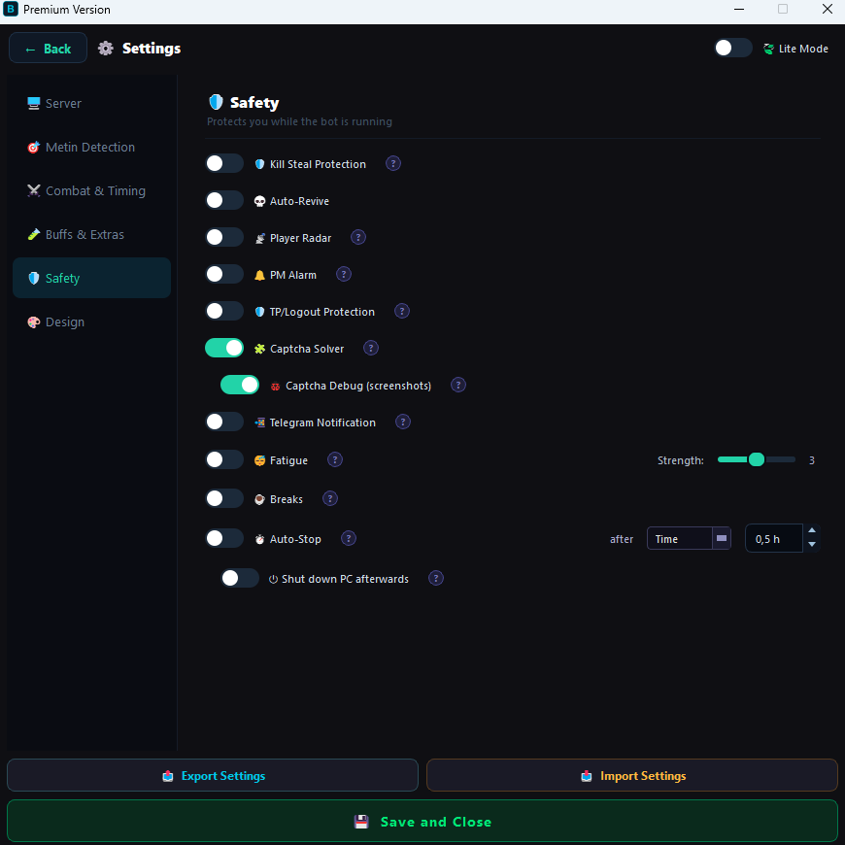This screenshot has height=845, width=845.
Task: Click the Telegram Notification help icon
Action: tap(402, 422)
